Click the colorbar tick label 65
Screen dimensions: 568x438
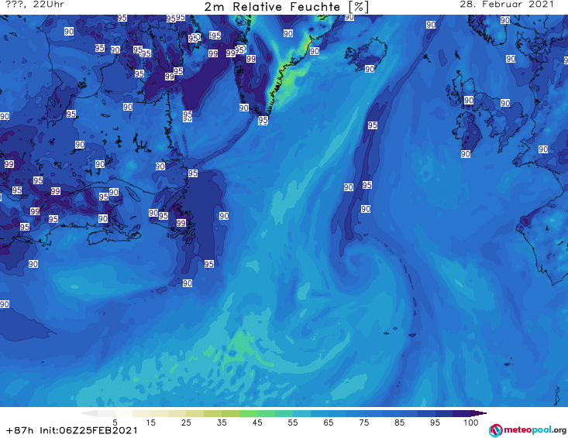pos(329,423)
